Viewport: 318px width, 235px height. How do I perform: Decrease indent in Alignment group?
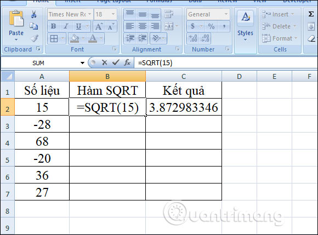point(130,38)
